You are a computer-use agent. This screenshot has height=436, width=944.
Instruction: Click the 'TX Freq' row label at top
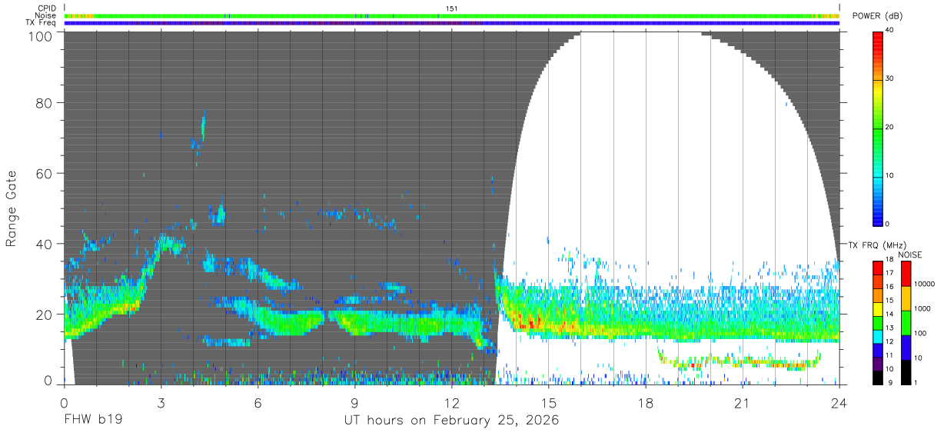pyautogui.click(x=42, y=23)
